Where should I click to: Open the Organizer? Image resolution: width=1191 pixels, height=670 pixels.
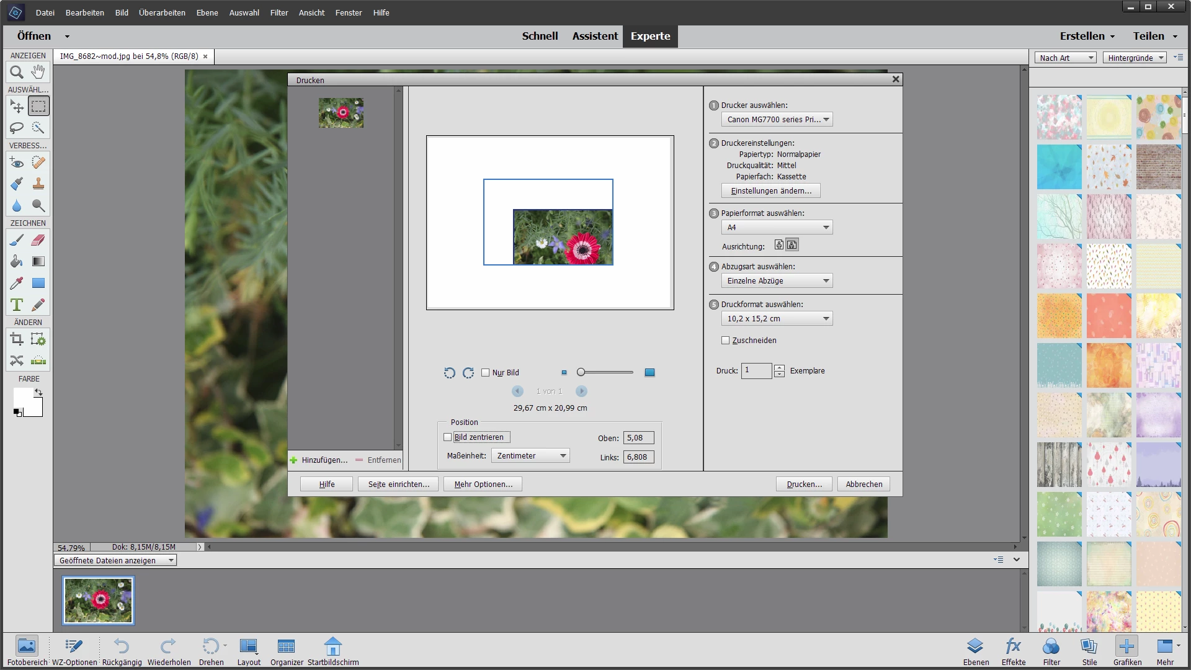click(287, 651)
